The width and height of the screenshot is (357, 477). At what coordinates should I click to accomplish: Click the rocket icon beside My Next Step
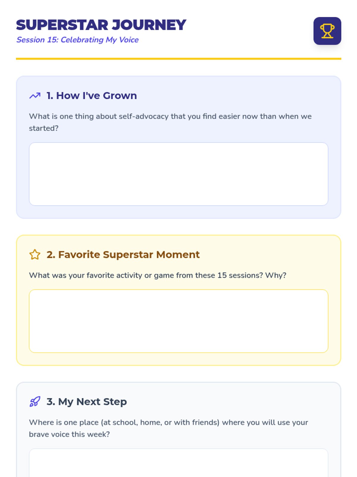[35, 402]
